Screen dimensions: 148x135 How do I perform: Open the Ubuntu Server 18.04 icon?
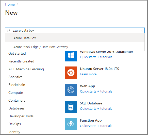pyautogui.click(x=71, y=73)
